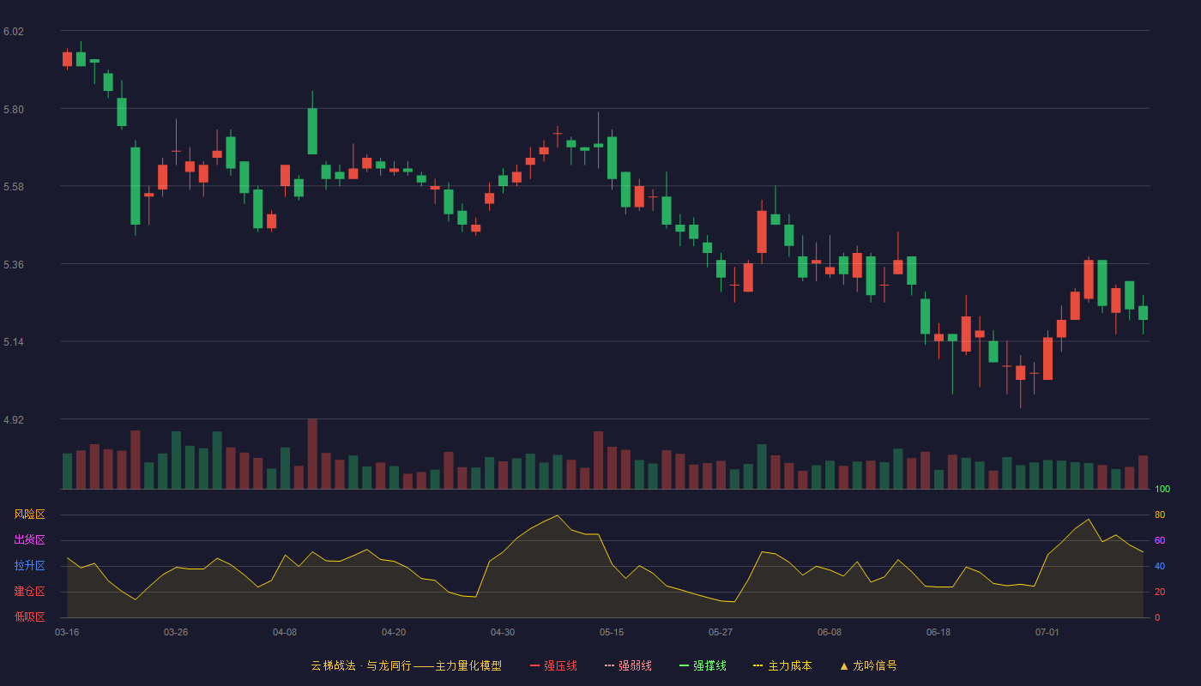Viewport: 1201px width, 686px height.
Task: Toggle the 主力成本 legend series
Action: 782,665
